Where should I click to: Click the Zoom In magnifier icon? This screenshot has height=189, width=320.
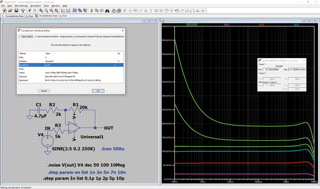pyautogui.click(x=41, y=11)
